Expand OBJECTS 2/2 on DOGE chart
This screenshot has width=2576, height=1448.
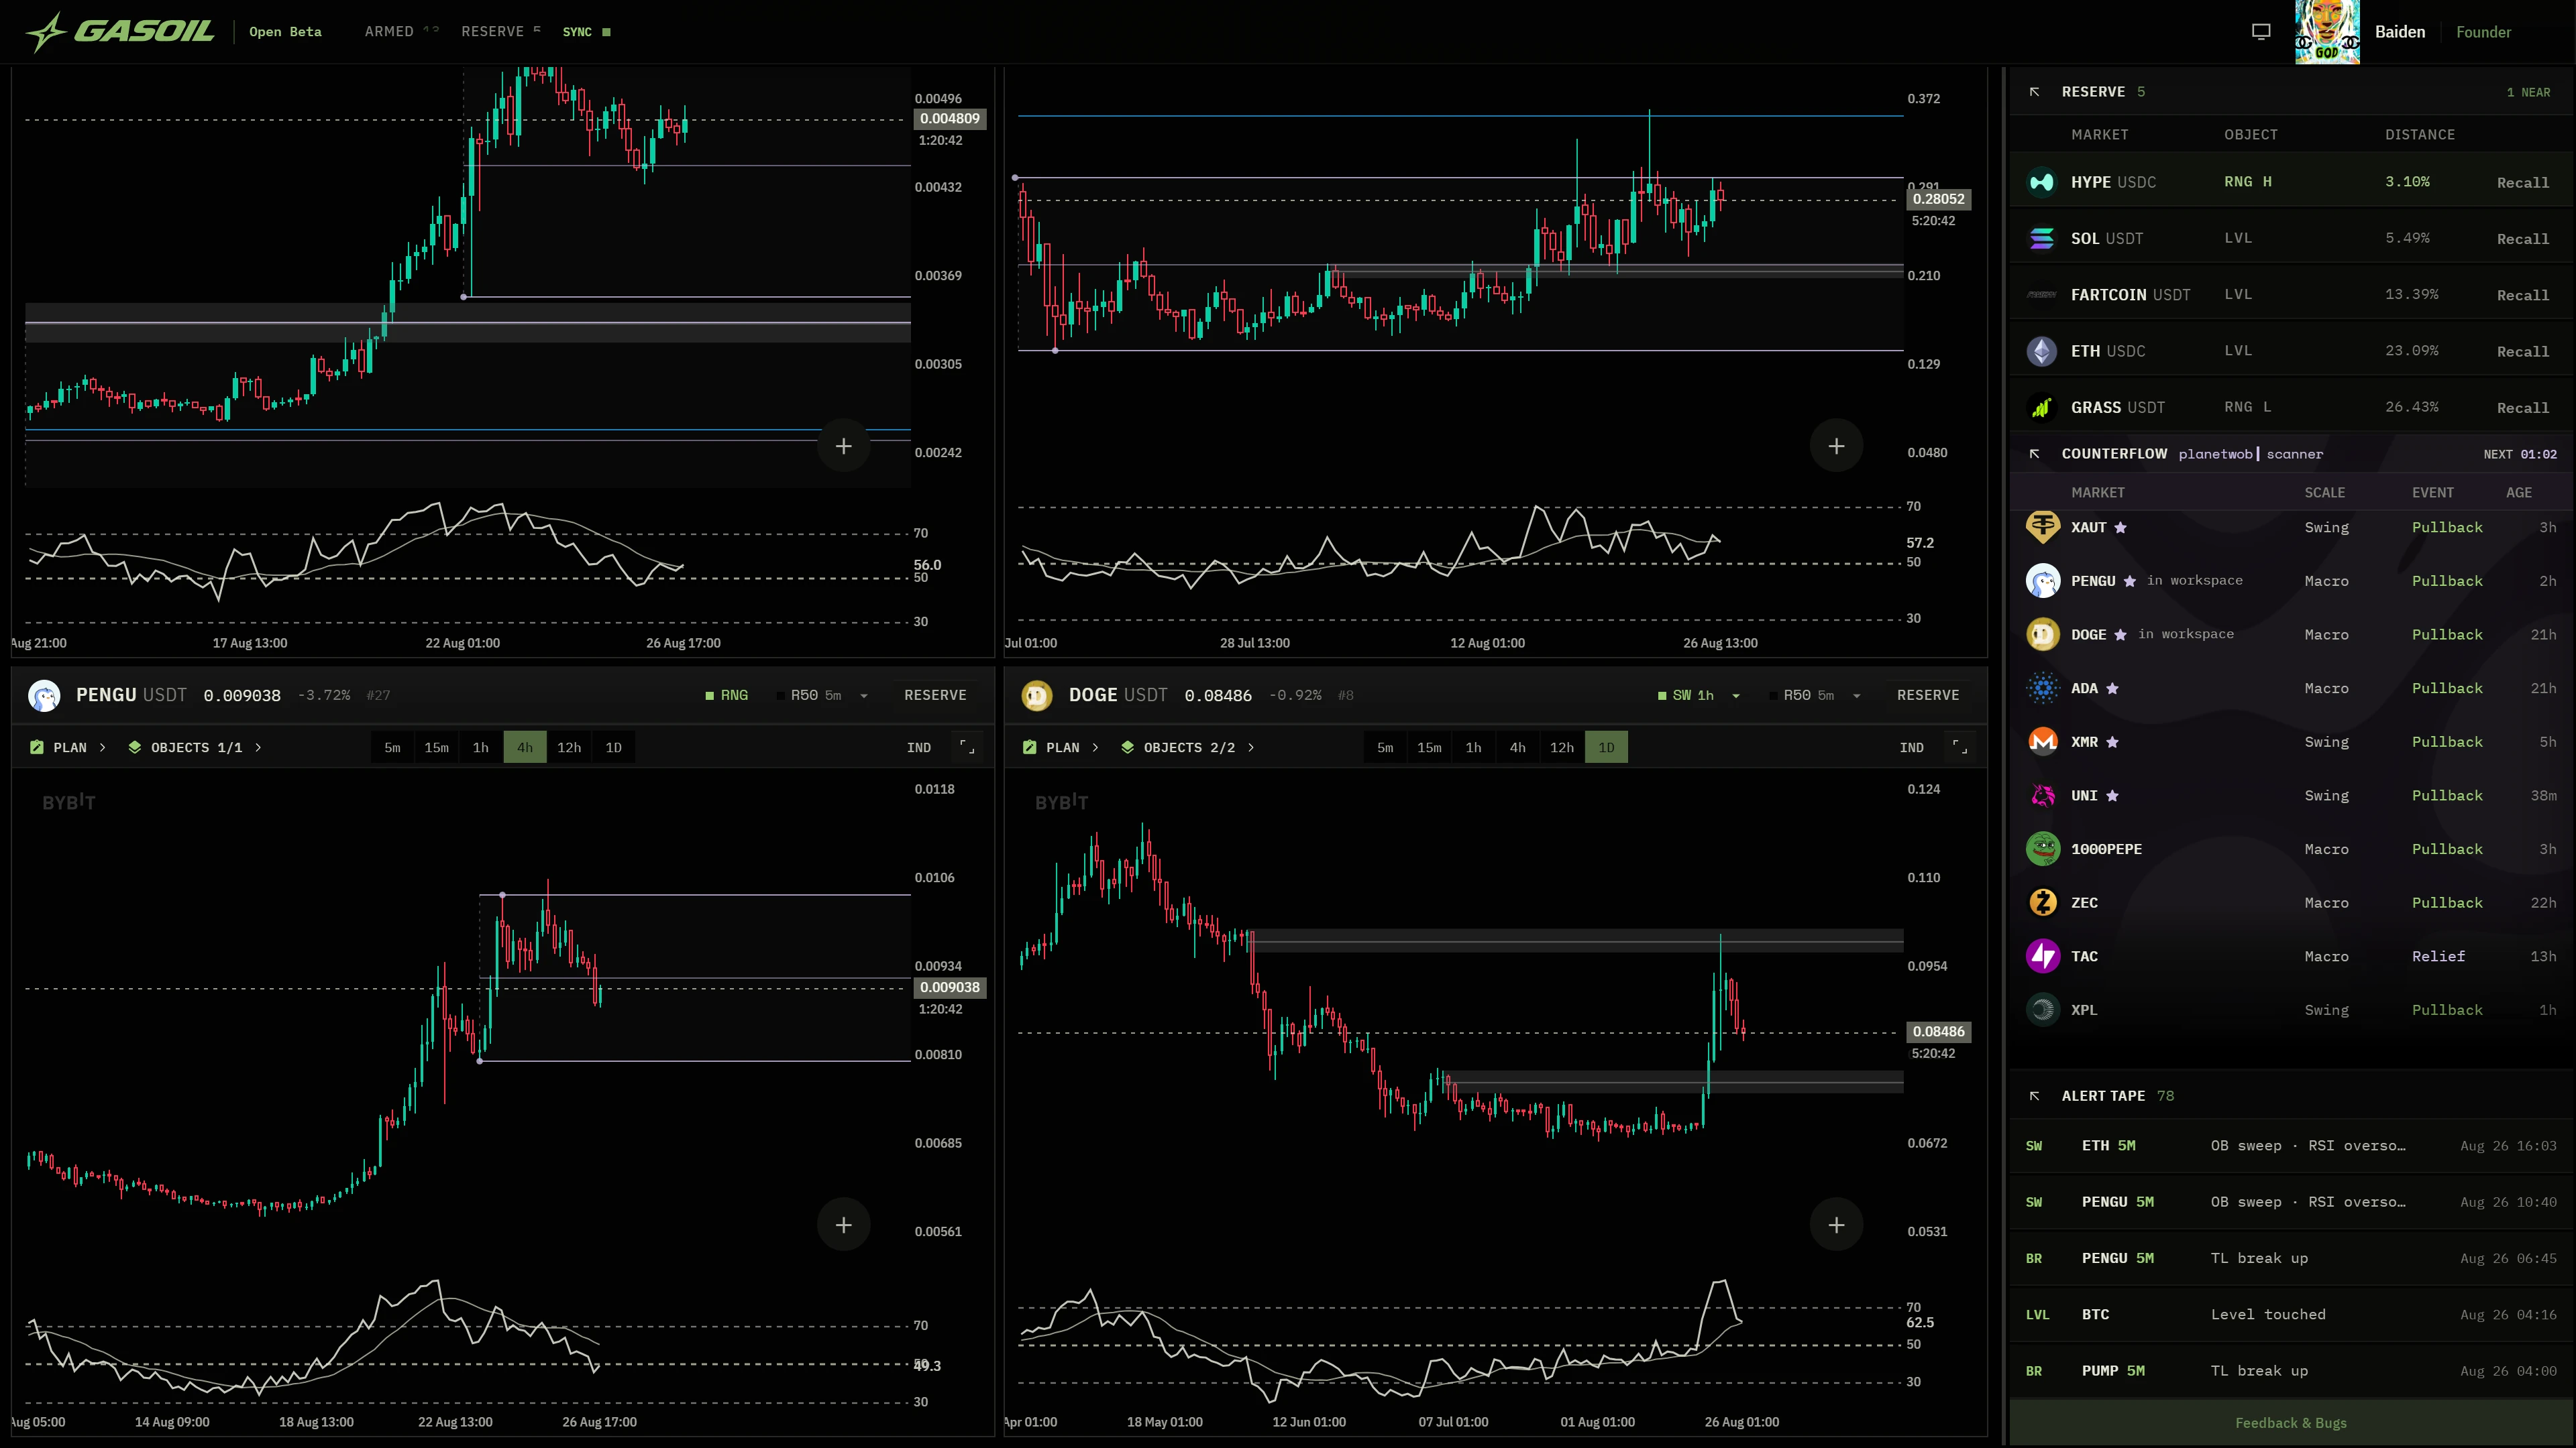(1188, 747)
